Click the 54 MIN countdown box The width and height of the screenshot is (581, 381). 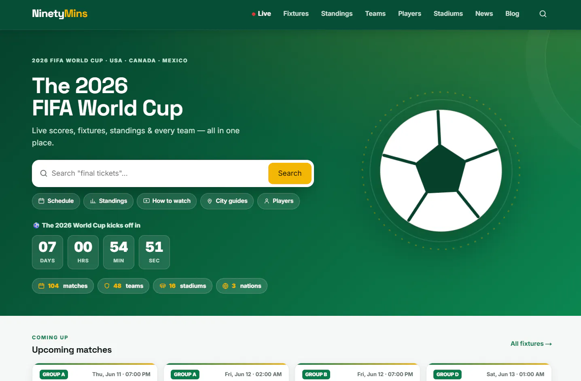coord(119,252)
